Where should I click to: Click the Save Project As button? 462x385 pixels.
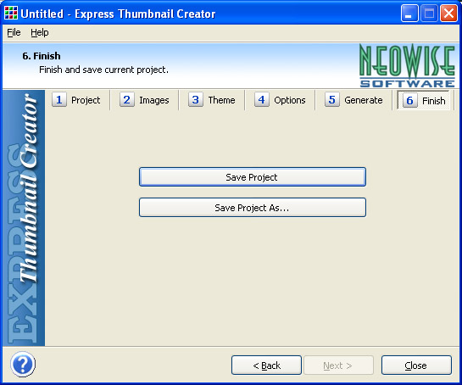[253, 208]
